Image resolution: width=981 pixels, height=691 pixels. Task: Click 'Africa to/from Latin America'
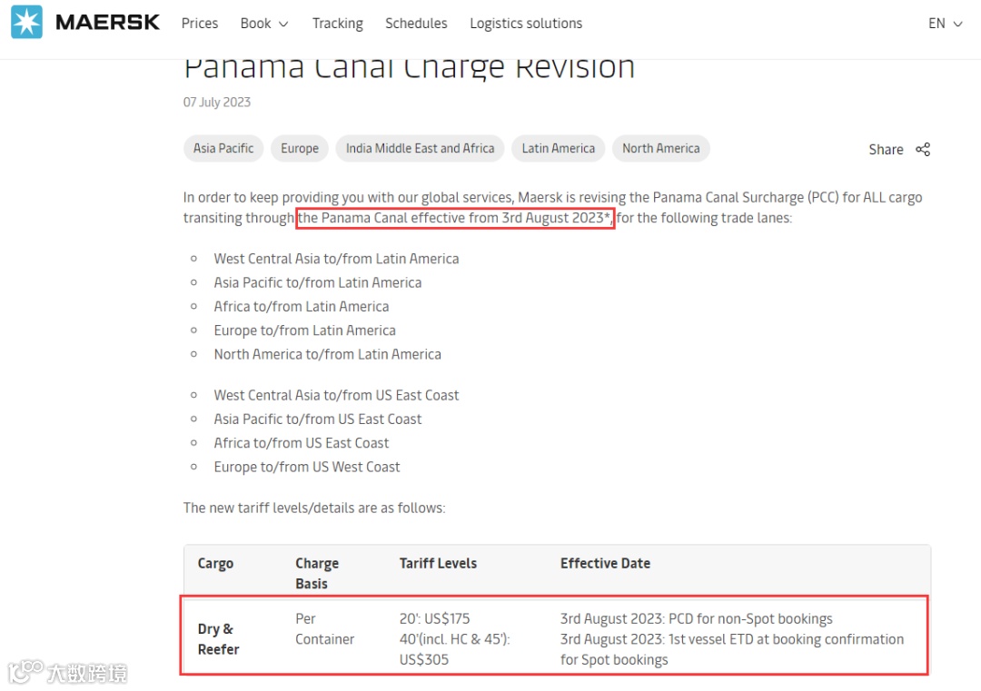301,306
